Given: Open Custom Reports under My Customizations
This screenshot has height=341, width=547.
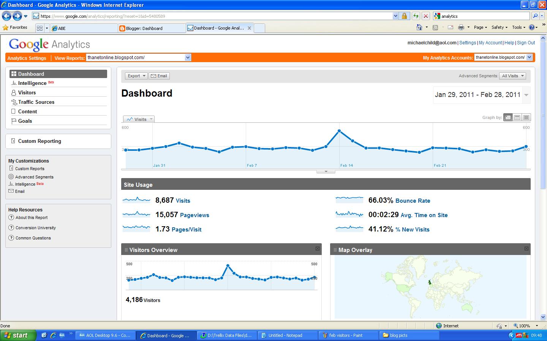Looking at the screenshot, I should (30, 169).
